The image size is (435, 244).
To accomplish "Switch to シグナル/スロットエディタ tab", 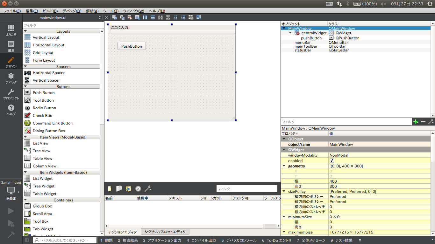I will click(x=165, y=232).
